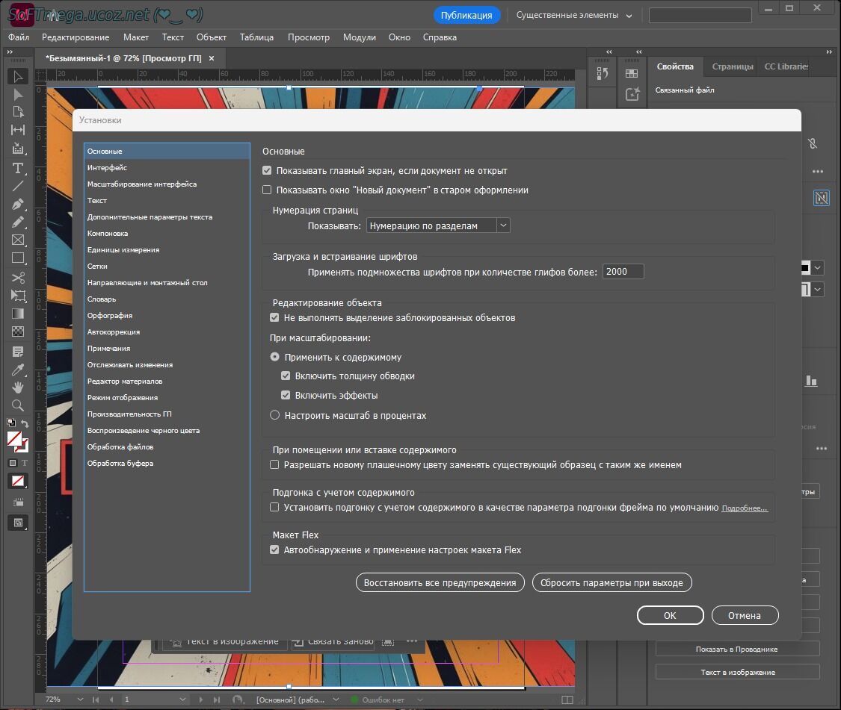Image resolution: width=841 pixels, height=710 pixels.
Task: Uncheck 'Показывать главный экран' checkbox
Action: [267, 171]
